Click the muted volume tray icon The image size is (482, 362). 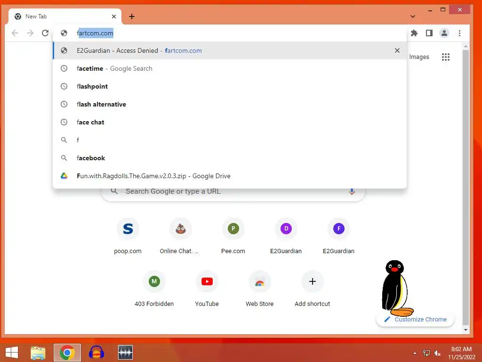[x=437, y=353]
